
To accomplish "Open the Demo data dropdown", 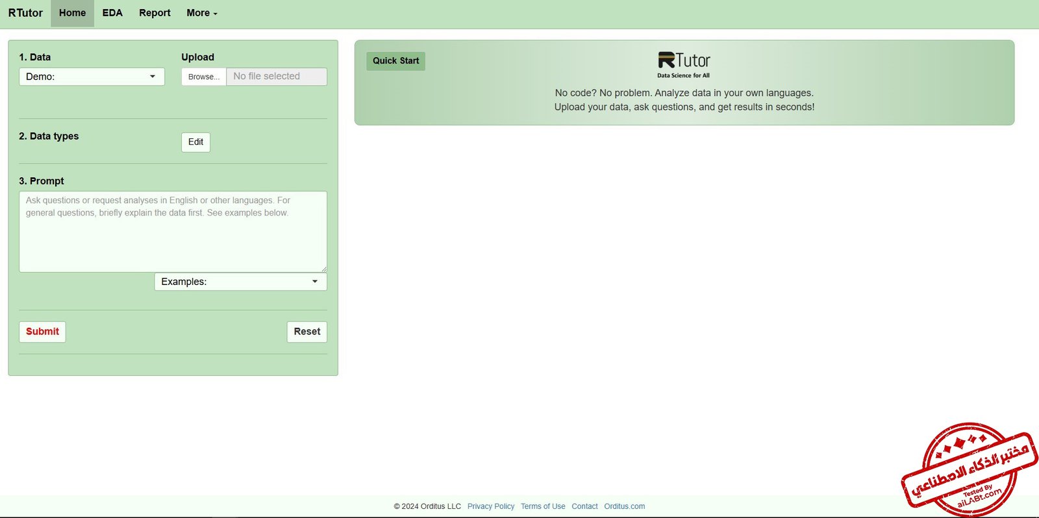I will pos(92,77).
